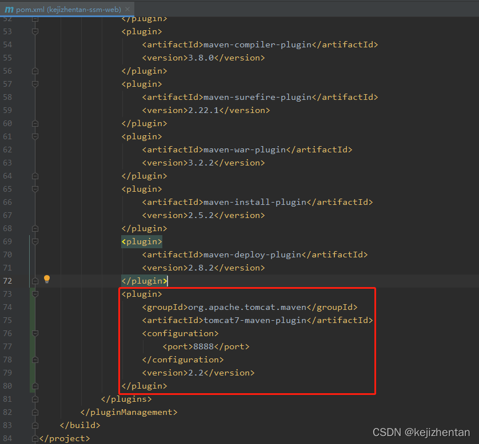Click line number 72 in the gutter
The width and height of the screenshot is (479, 444).
point(7,281)
